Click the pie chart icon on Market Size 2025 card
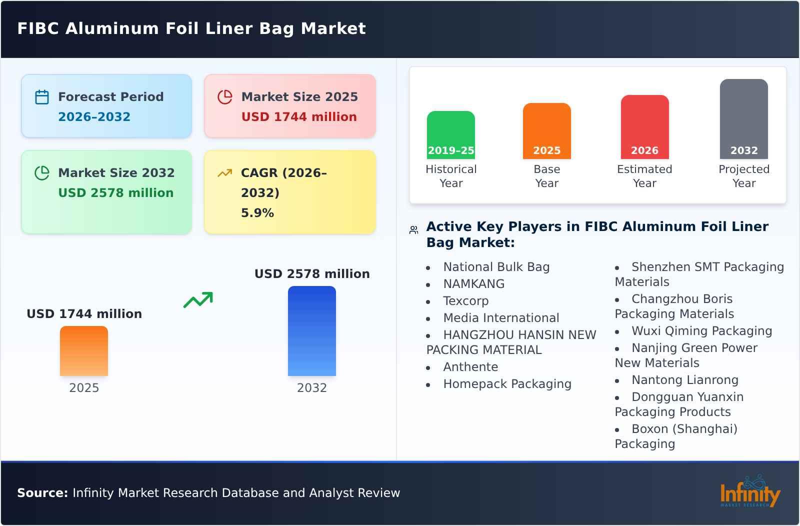Viewport: 800px width, 526px height. click(x=225, y=96)
